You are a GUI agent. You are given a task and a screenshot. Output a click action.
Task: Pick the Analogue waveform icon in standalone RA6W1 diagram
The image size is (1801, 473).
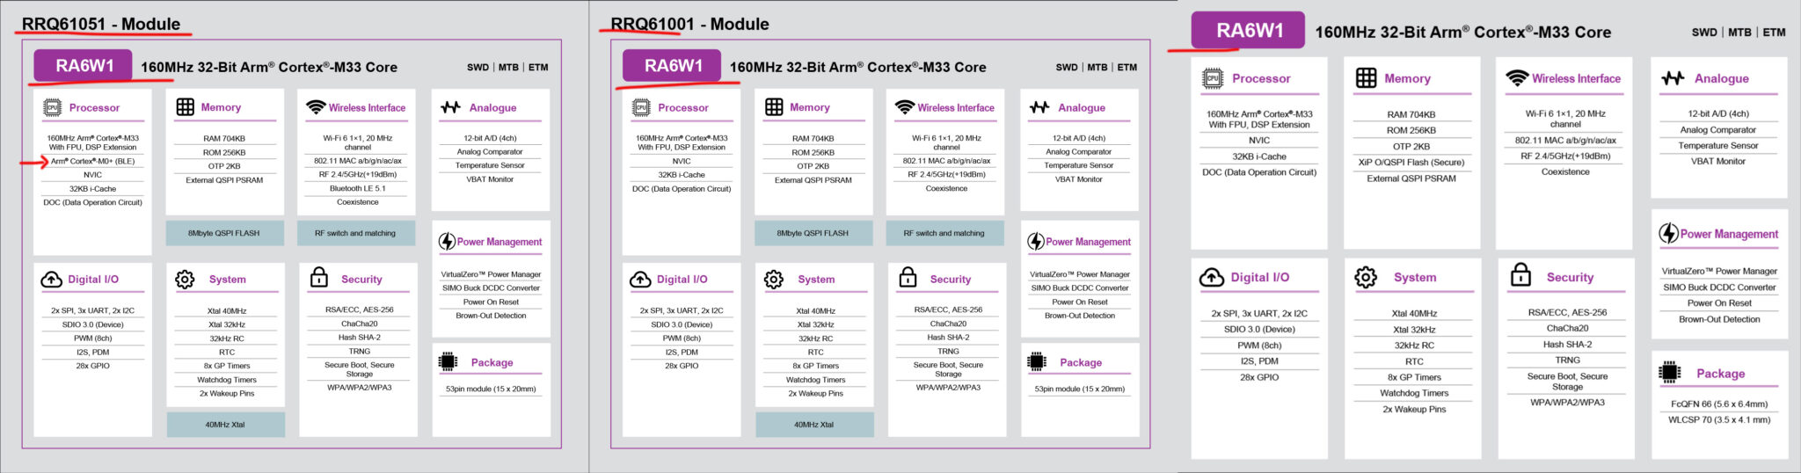[1673, 78]
